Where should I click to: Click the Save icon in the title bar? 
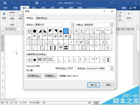tap(5, 3)
